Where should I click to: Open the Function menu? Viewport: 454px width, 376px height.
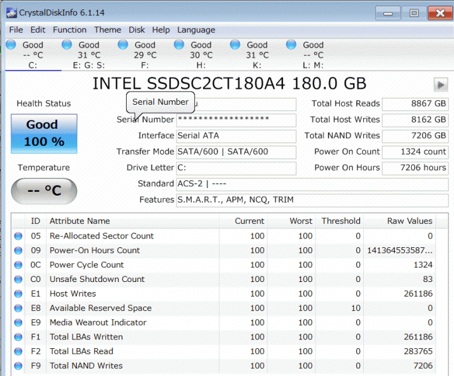pos(69,30)
